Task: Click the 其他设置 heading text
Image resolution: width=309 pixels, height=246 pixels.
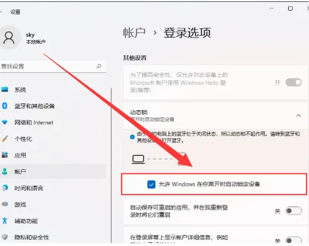Action: (135, 58)
